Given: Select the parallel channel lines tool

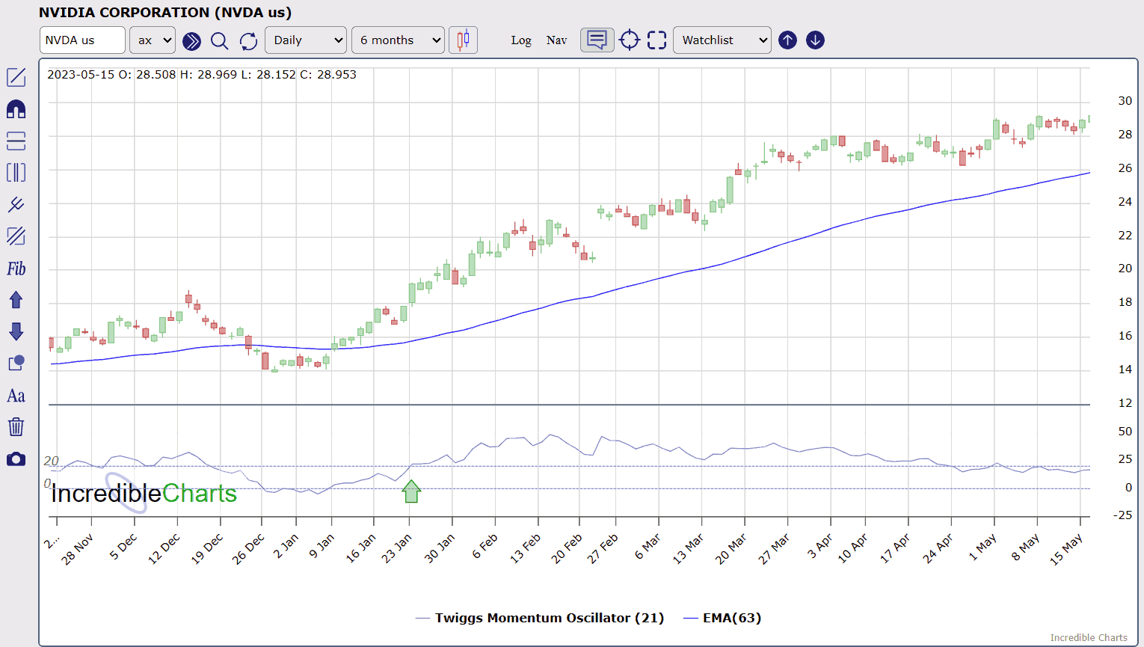Looking at the screenshot, I should [x=16, y=204].
